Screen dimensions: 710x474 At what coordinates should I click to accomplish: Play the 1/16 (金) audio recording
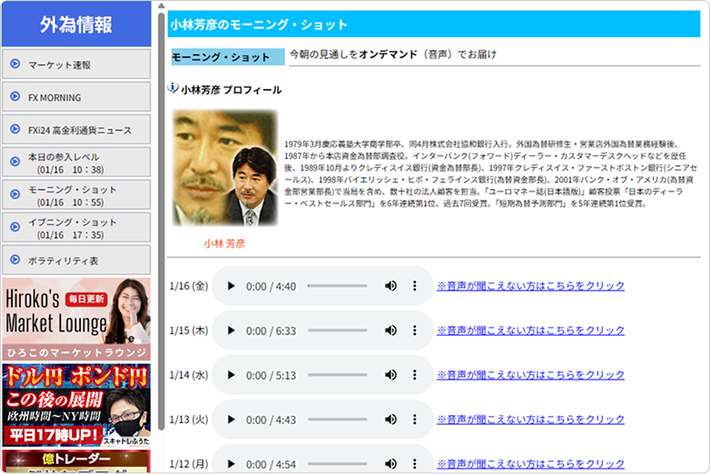coord(231,286)
